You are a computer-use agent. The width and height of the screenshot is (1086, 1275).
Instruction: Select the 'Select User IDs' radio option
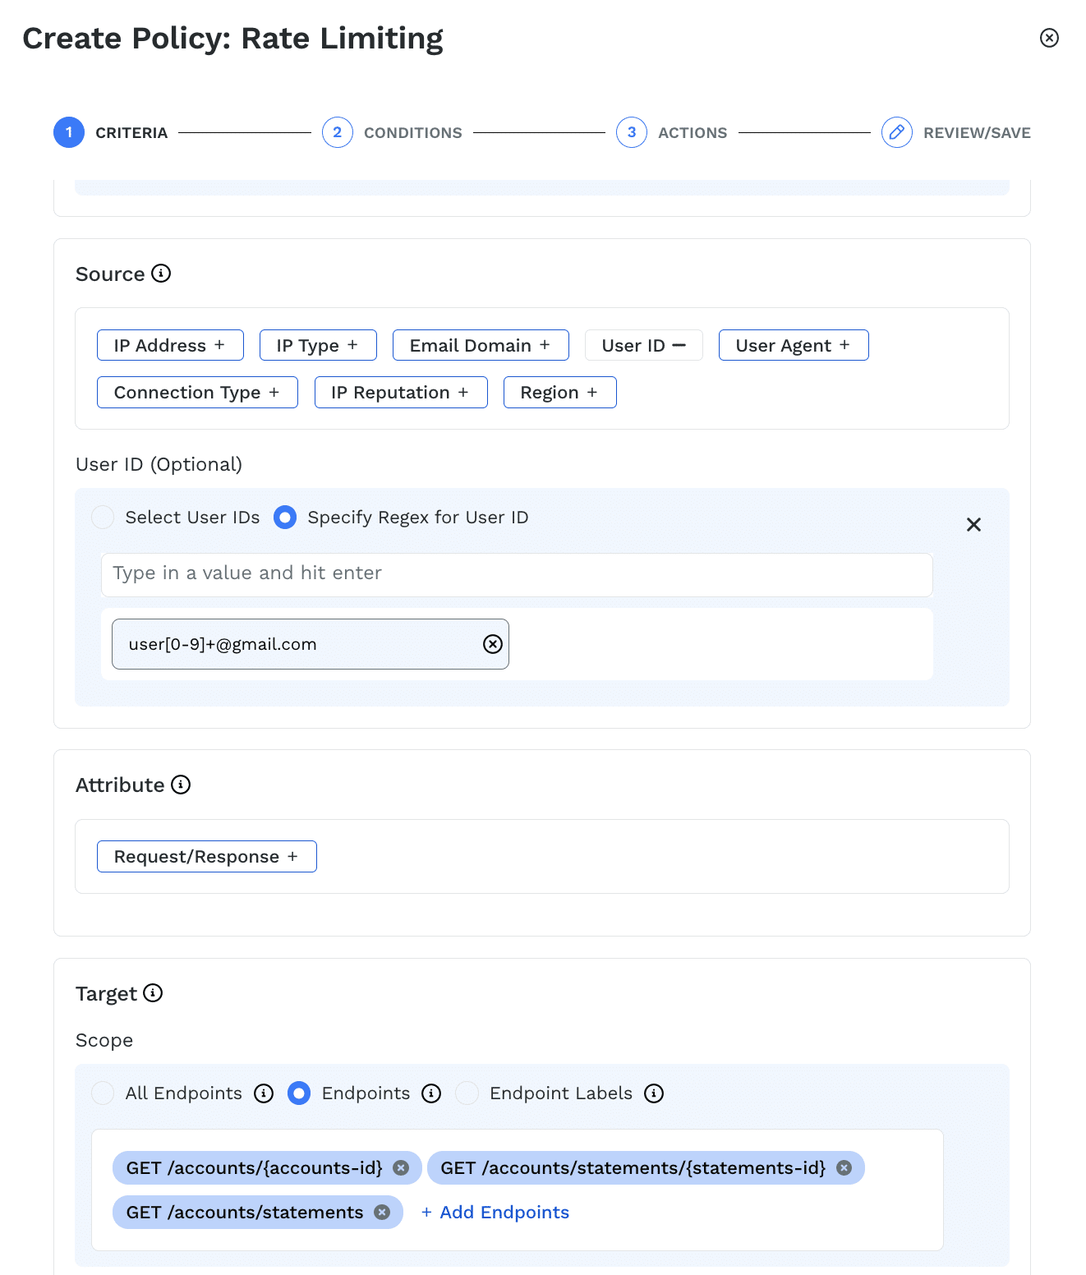tap(103, 518)
